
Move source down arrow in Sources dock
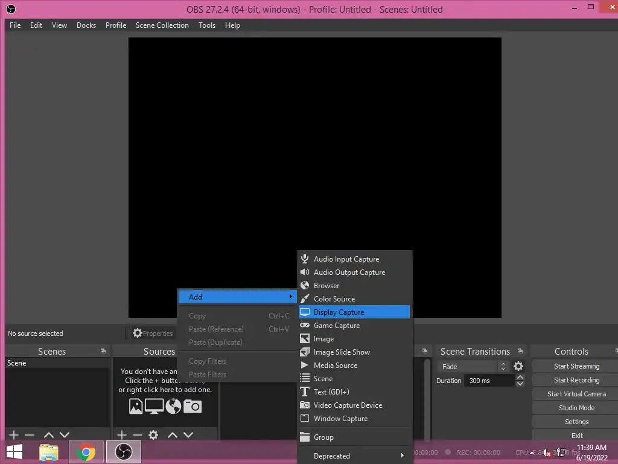[x=188, y=435]
